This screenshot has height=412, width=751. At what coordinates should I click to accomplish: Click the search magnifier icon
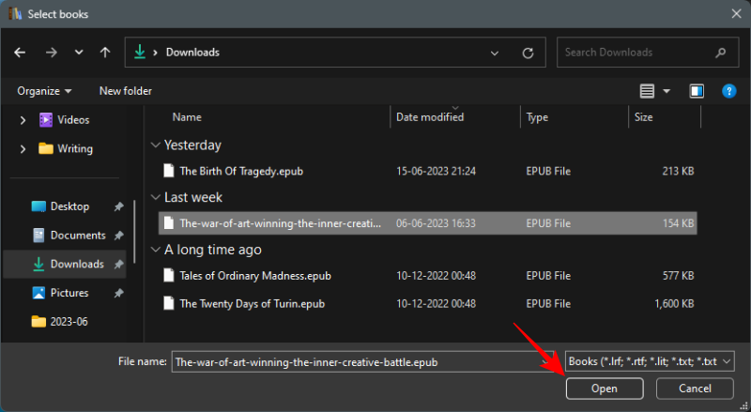click(x=720, y=53)
